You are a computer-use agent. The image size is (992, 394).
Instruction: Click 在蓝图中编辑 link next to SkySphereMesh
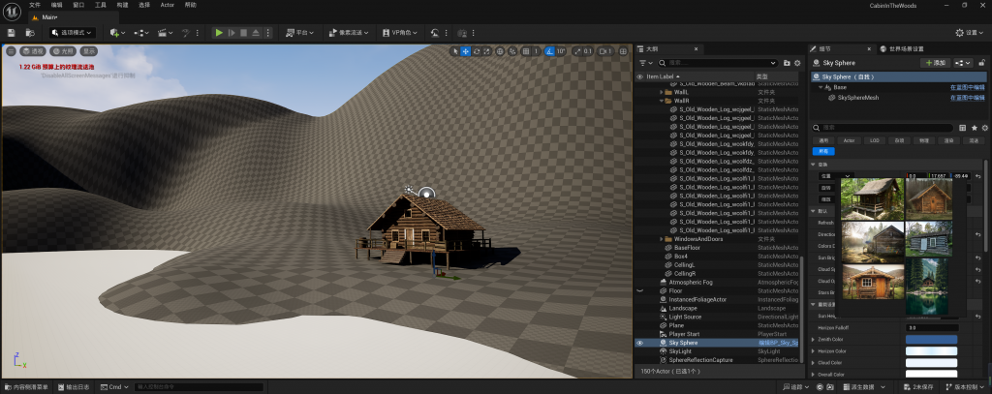[x=968, y=98]
